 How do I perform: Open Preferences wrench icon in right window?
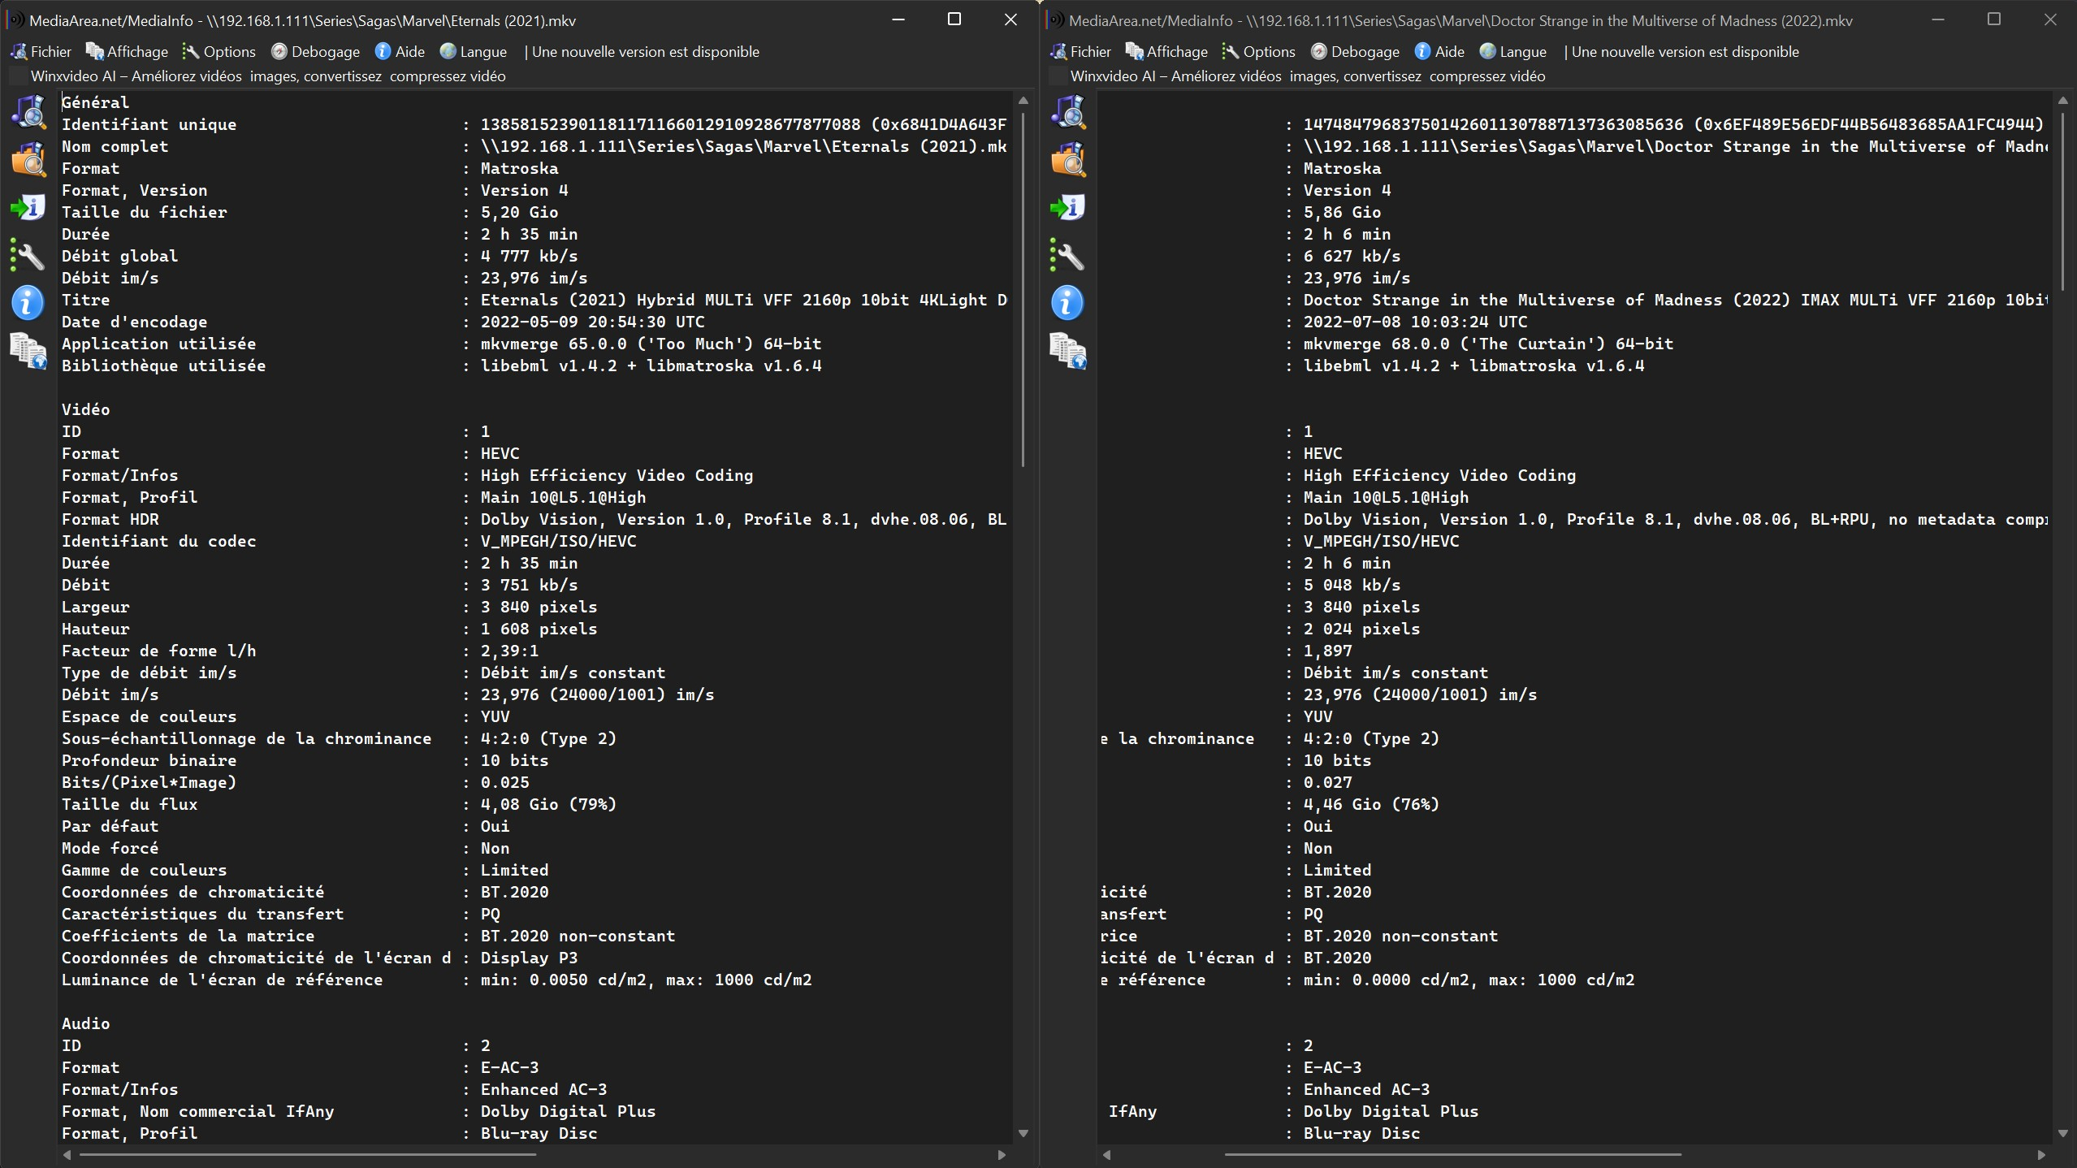[x=1068, y=256]
